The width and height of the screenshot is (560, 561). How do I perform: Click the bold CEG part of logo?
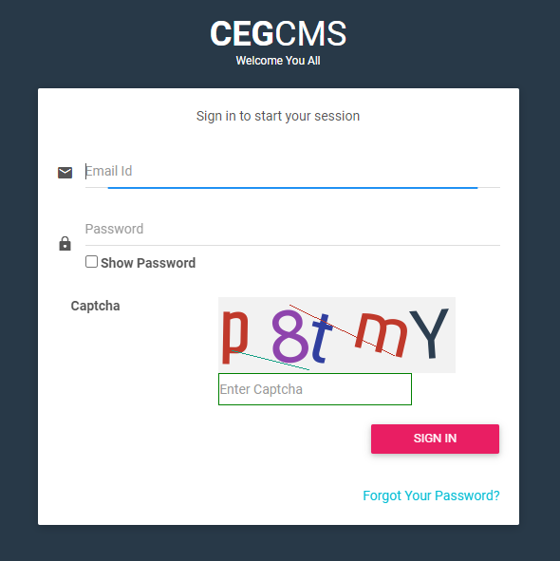point(242,33)
